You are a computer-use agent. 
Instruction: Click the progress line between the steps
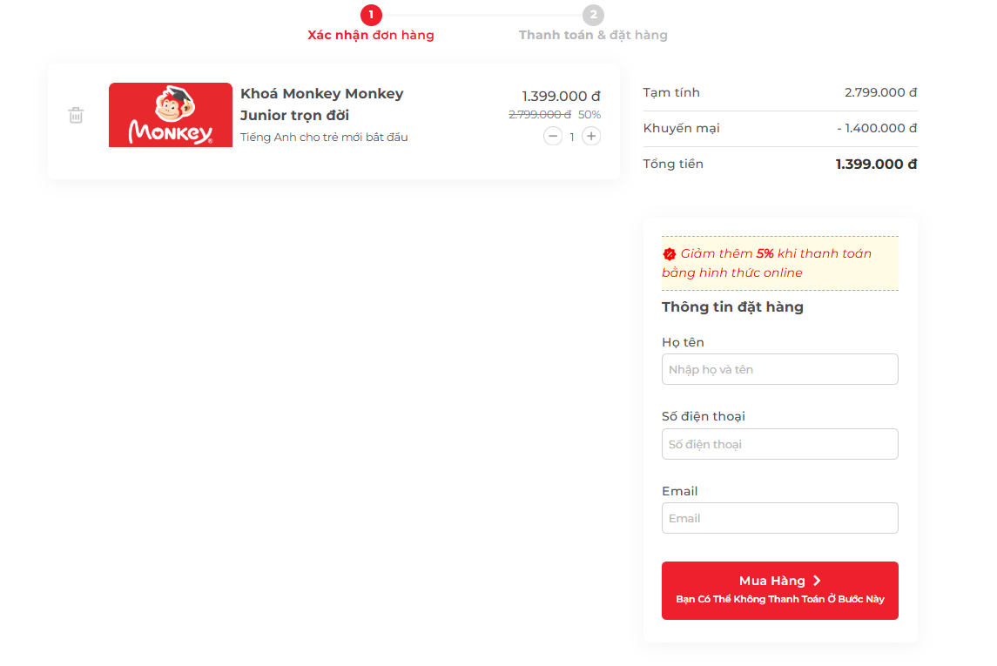[482, 15]
